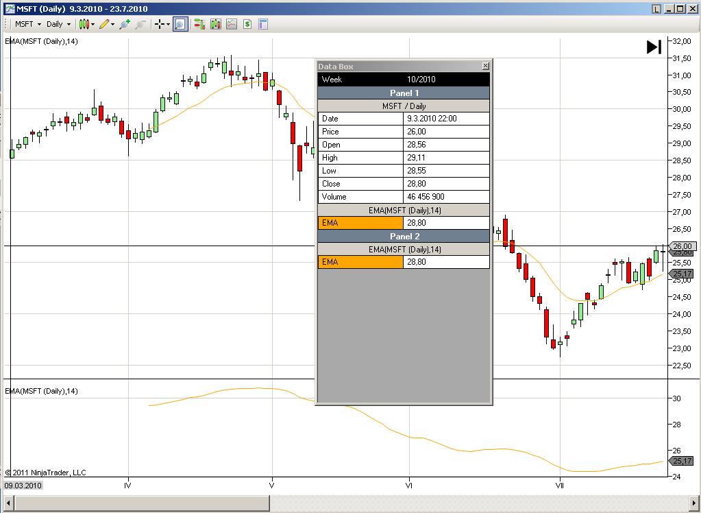Click the EMA label in the lower panel
The image size is (701, 513).
(x=41, y=391)
